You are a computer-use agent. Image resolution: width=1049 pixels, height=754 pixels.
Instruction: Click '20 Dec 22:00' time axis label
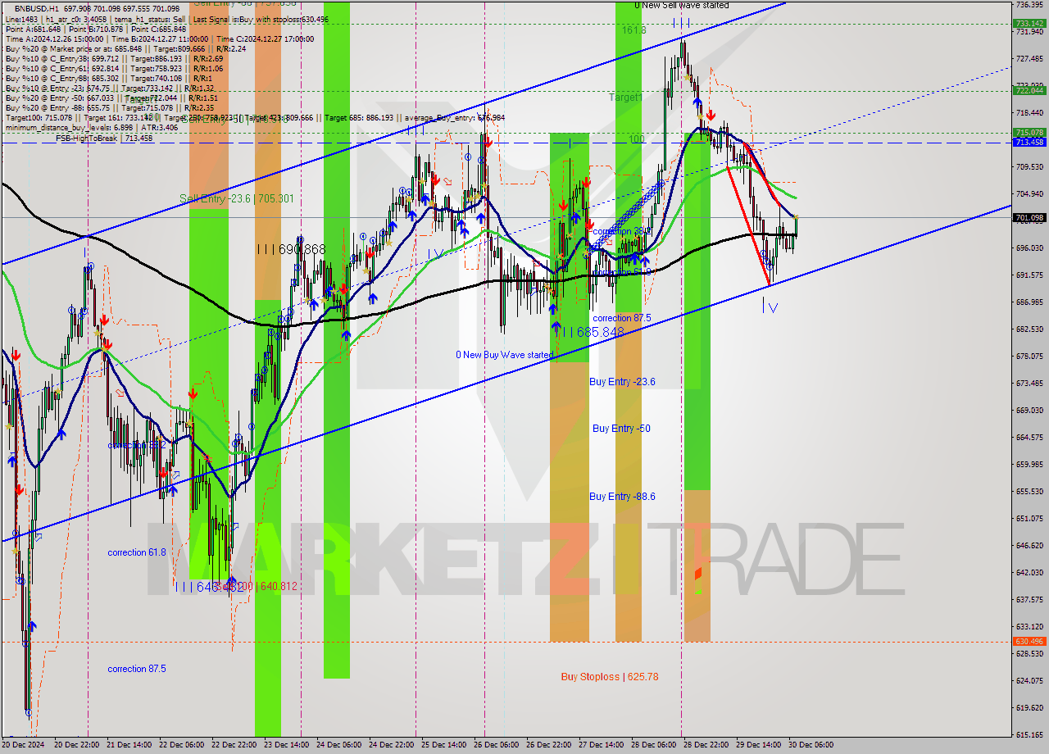tap(77, 745)
